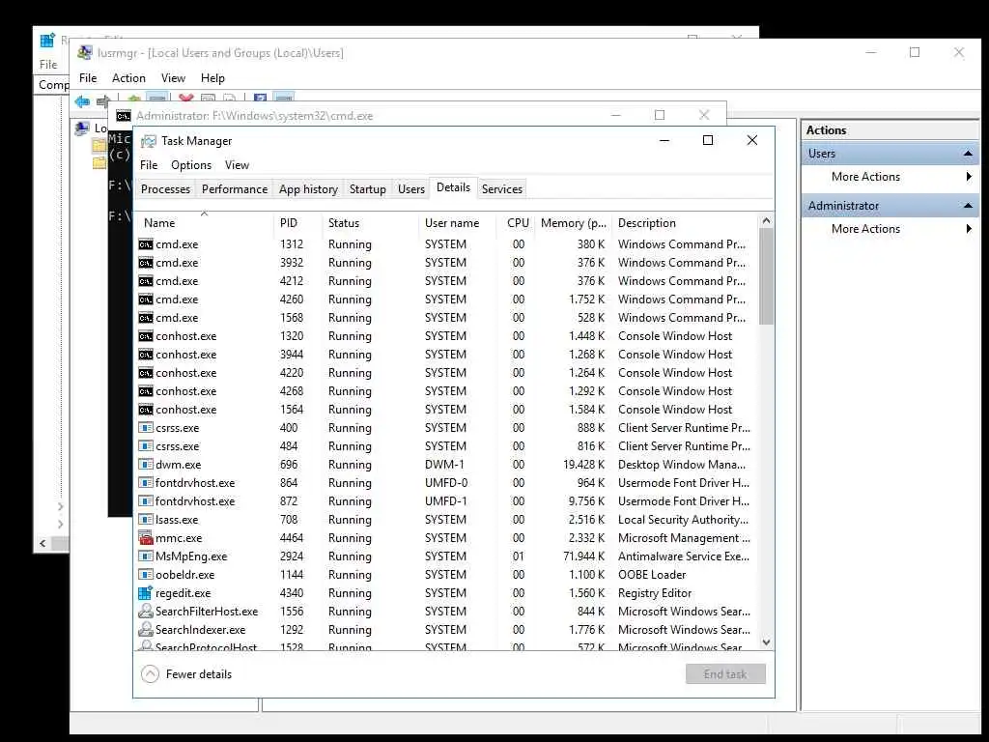Open Task Manager View menu

point(238,165)
